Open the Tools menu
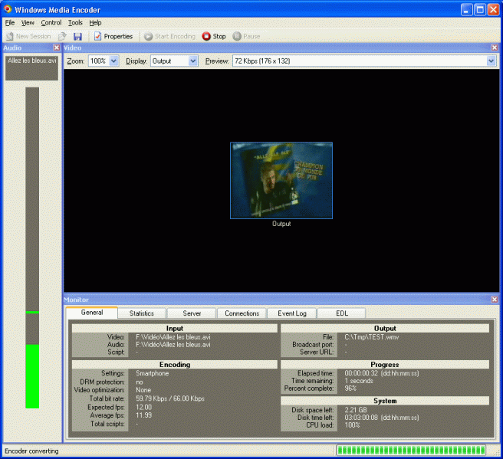 75,23
